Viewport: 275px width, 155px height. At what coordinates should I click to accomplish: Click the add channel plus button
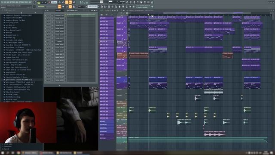pos(60,85)
